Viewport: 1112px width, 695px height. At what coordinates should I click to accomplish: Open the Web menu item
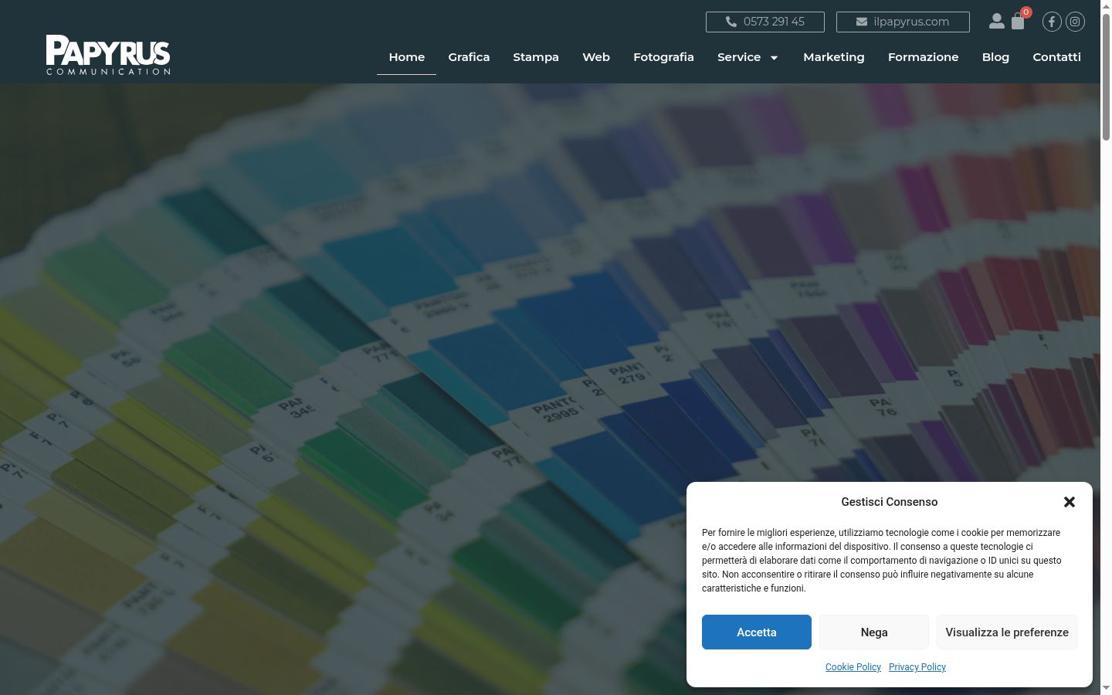tap(596, 57)
